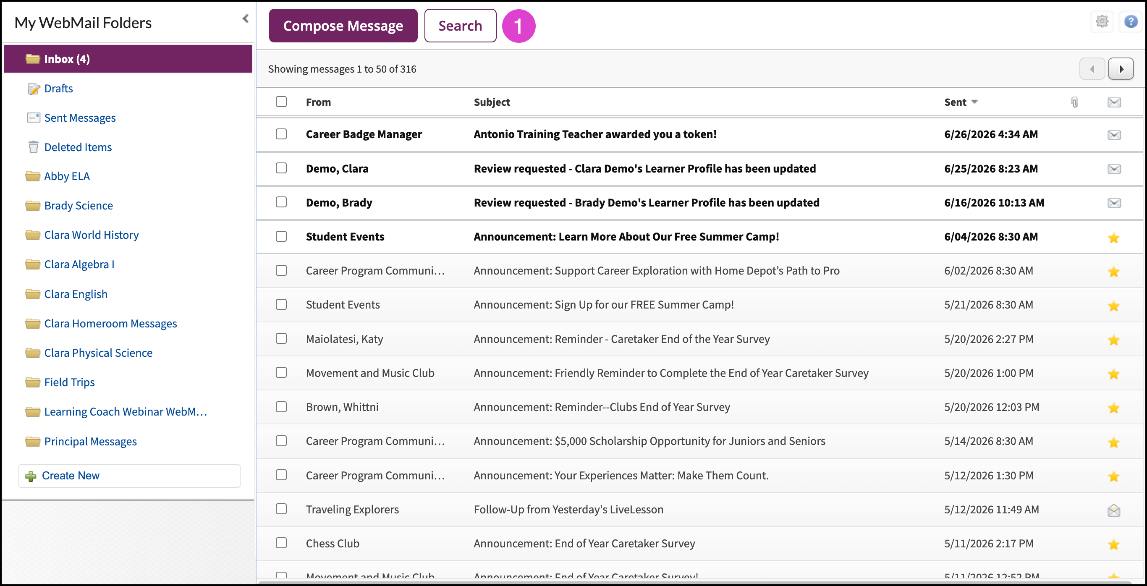Click star on Brown, Whittni message

click(x=1113, y=408)
